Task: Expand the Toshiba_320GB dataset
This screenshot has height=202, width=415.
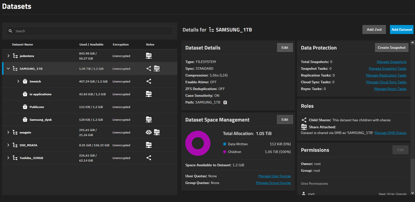Action: (8, 158)
